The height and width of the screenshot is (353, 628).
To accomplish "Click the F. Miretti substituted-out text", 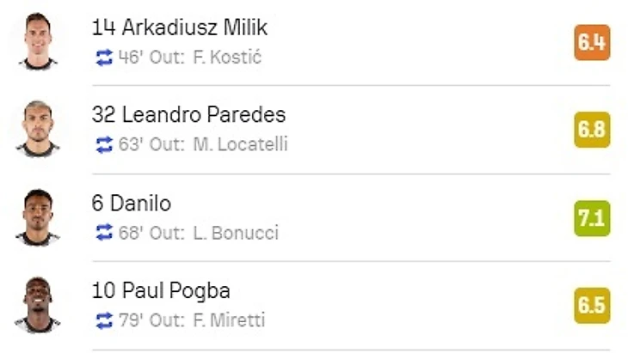I will pyautogui.click(x=228, y=320).
